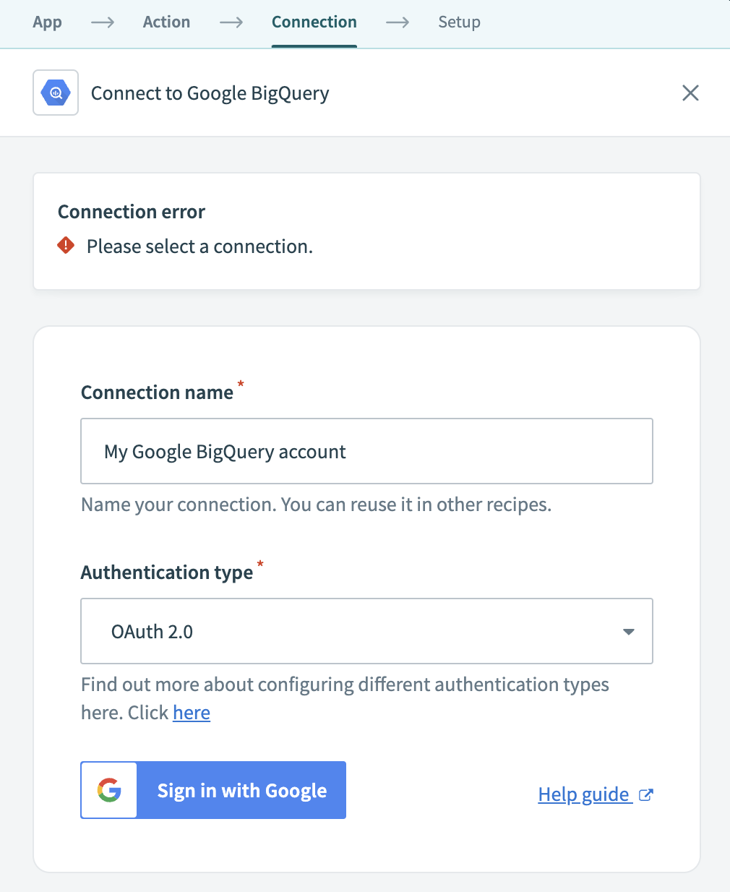Click the "Please select a connection." message
The image size is (730, 892).
[x=199, y=246]
